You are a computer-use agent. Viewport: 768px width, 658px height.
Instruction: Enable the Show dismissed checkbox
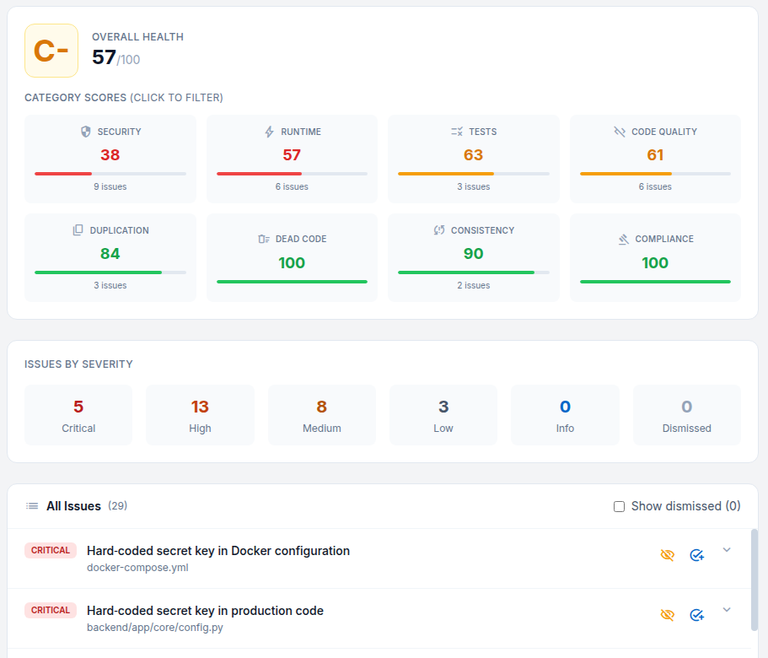[x=620, y=506]
